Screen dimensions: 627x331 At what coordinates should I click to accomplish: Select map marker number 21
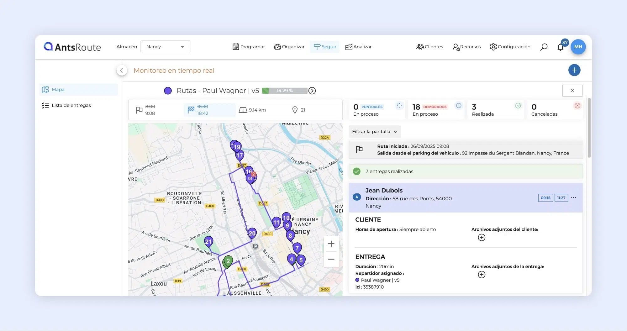click(208, 241)
